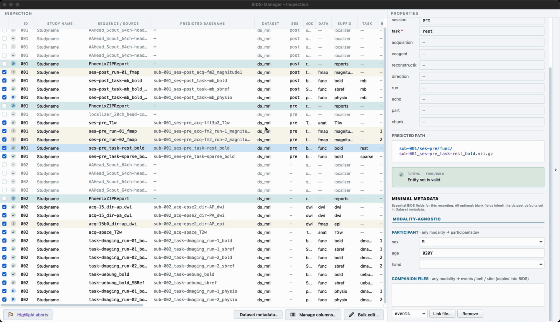
Task: Click the skipped minus icon on localizer_20ch_head row
Action: coord(13,114)
